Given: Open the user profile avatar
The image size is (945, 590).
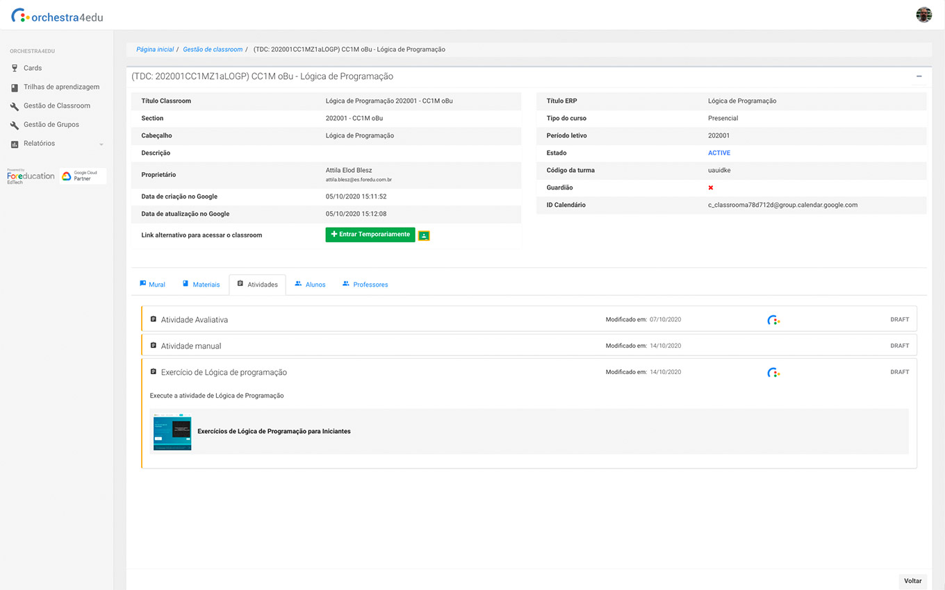Looking at the screenshot, I should tap(923, 15).
